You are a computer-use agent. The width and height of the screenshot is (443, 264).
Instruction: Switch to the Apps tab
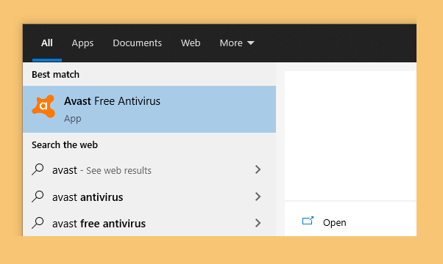[x=82, y=43]
